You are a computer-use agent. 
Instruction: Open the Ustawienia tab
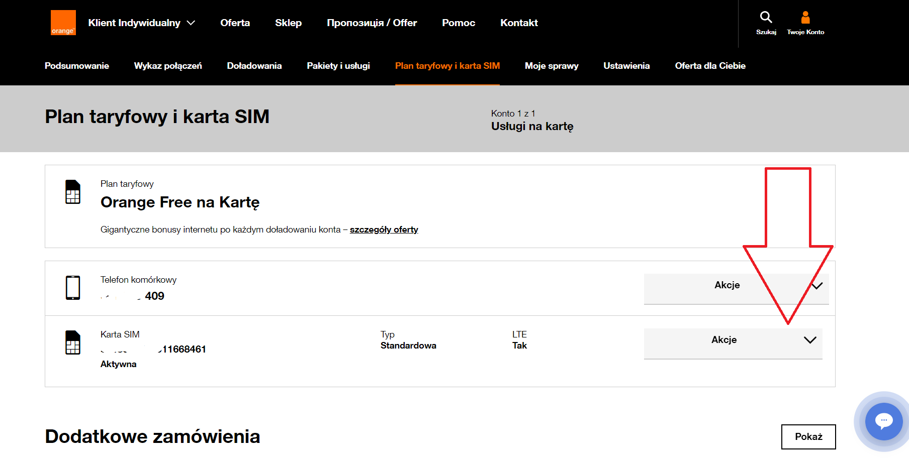[x=626, y=66]
